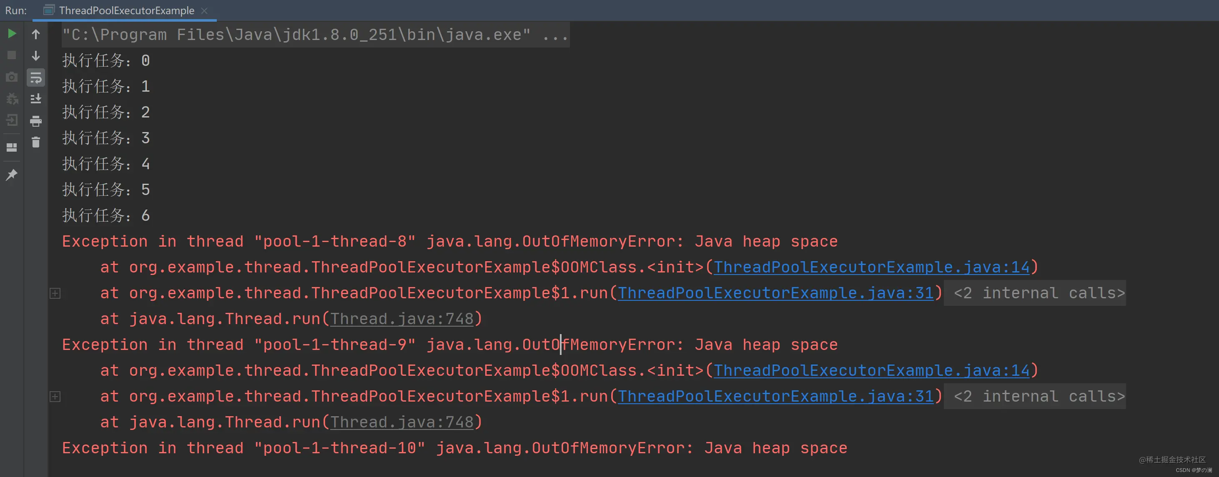
Task: Click output line '执行任务: 0'
Action: coord(106,61)
